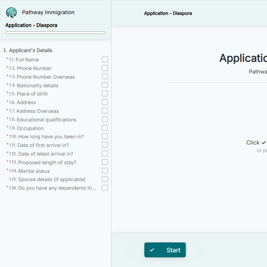Toggle the Marital status checkbox

point(105,171)
